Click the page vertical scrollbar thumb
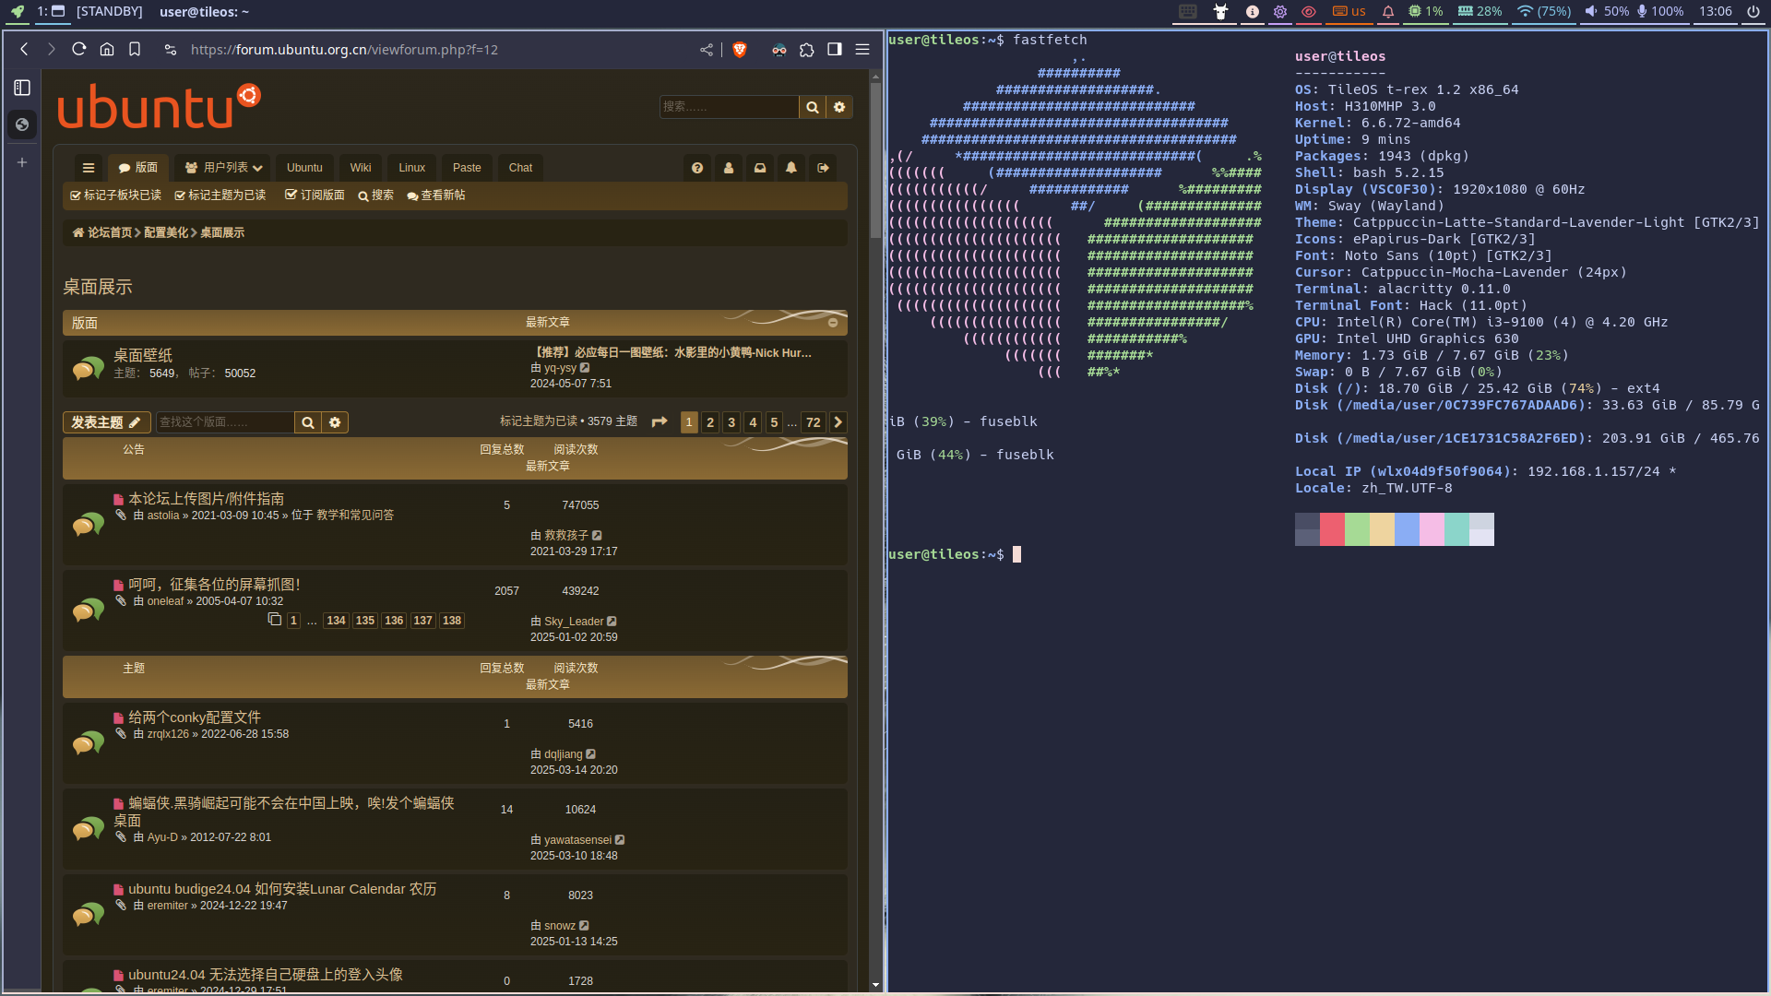Image resolution: width=1771 pixels, height=996 pixels. pos(875,161)
